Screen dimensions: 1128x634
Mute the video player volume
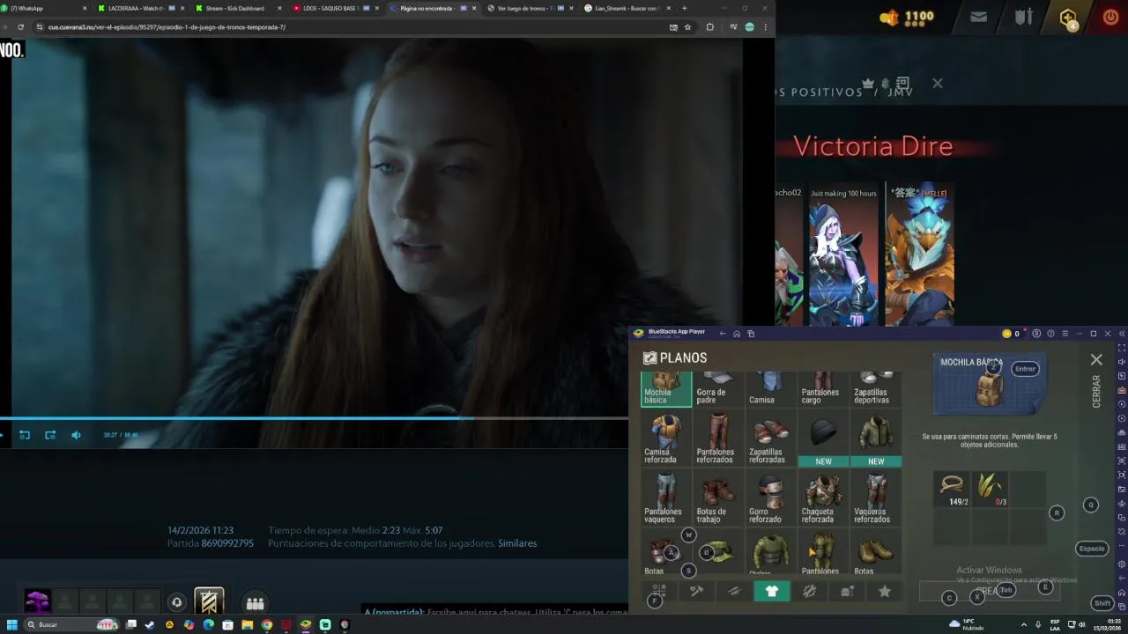coord(76,435)
